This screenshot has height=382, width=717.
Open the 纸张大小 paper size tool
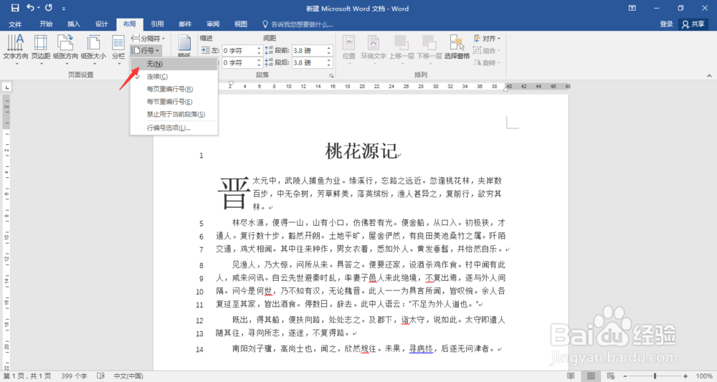click(x=93, y=49)
